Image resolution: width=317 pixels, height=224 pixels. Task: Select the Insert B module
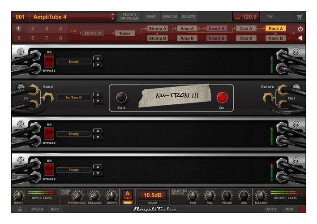(217, 38)
